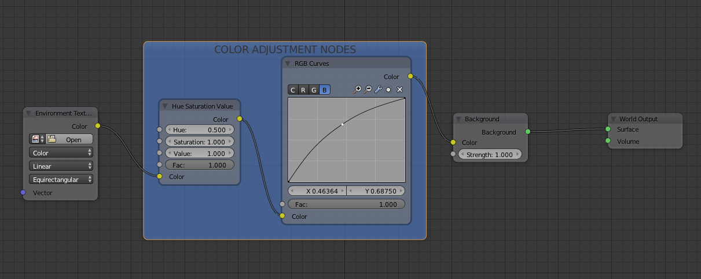
Task: Adjust the RGB Curves Fac slider
Action: [346, 204]
